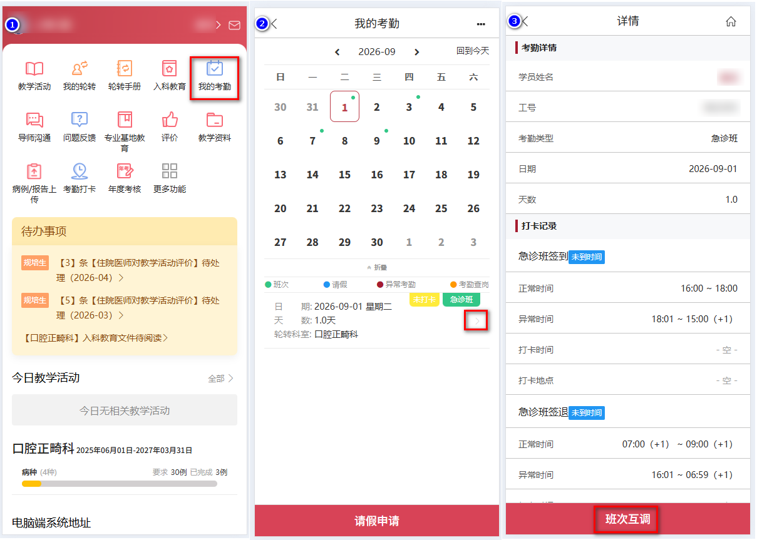This screenshot has width=757, height=540.
Task: Go to next month in calendar
Action: [x=417, y=52]
